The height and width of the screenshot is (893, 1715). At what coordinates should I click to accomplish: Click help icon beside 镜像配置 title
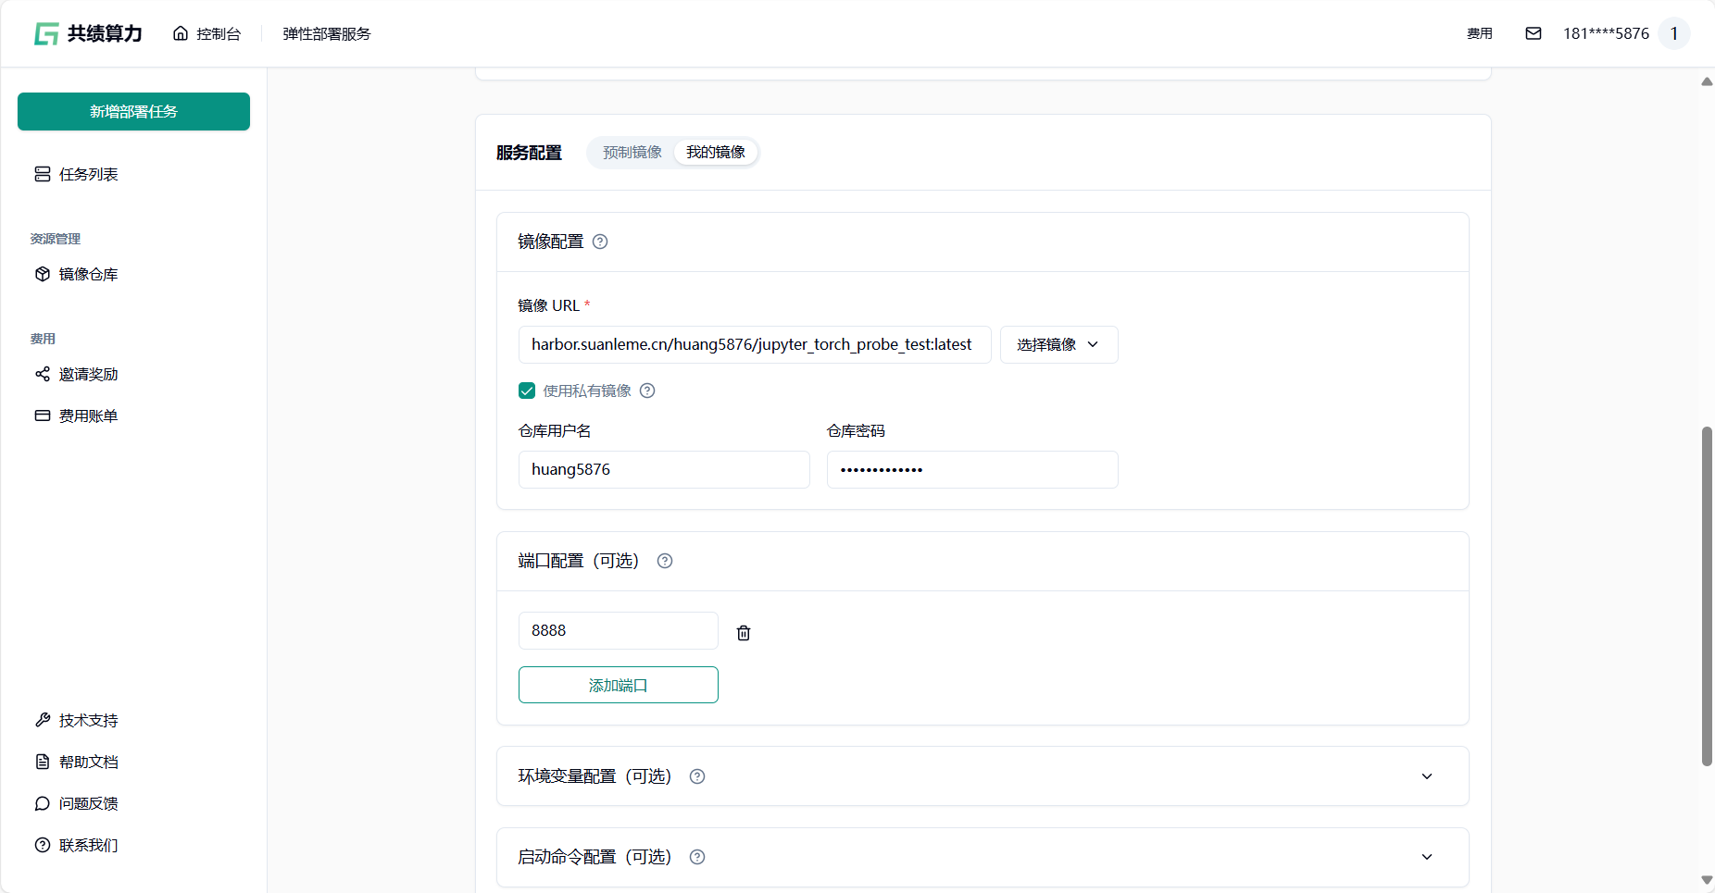[x=600, y=242]
